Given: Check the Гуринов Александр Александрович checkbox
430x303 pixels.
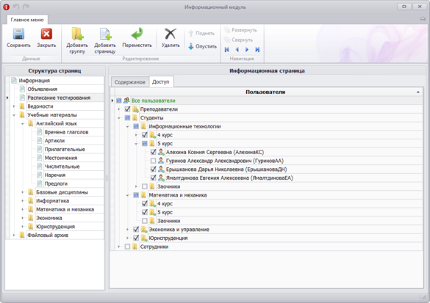Looking at the screenshot, I should pos(154,161).
